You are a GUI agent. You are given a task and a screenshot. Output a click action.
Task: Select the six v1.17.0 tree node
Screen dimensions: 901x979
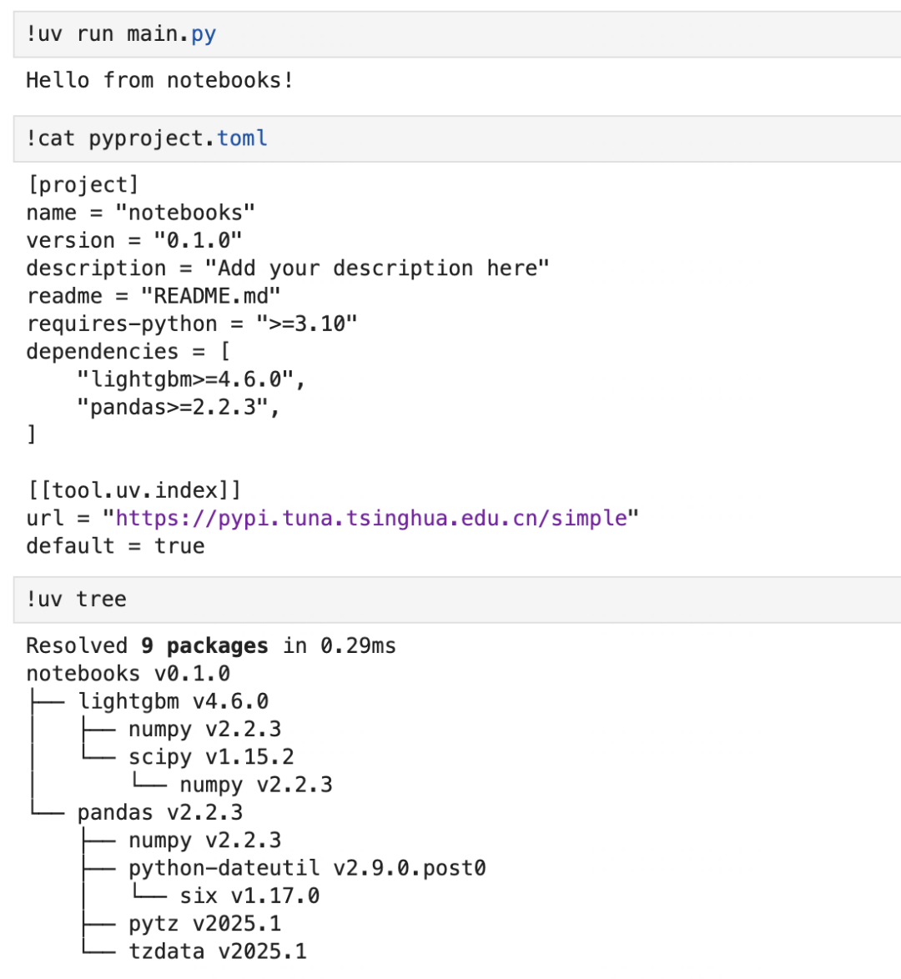(249, 896)
